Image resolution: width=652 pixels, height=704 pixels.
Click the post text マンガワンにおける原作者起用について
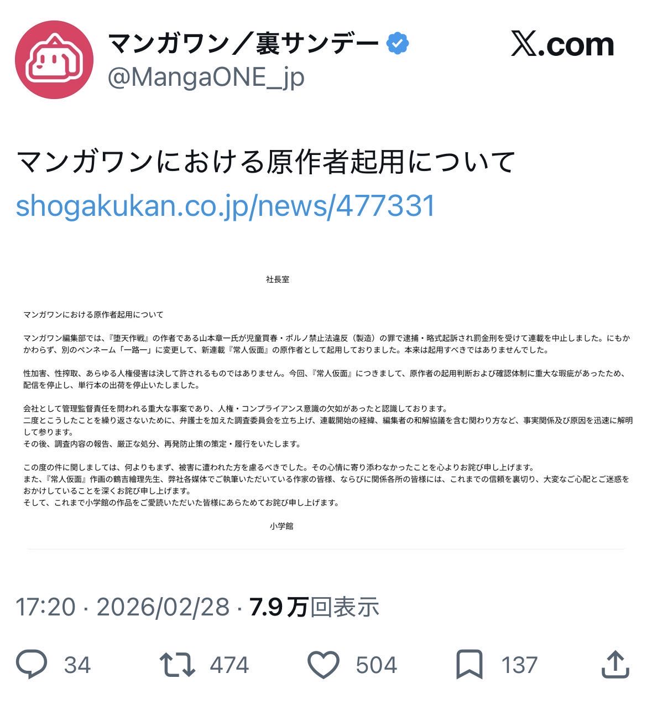[267, 162]
